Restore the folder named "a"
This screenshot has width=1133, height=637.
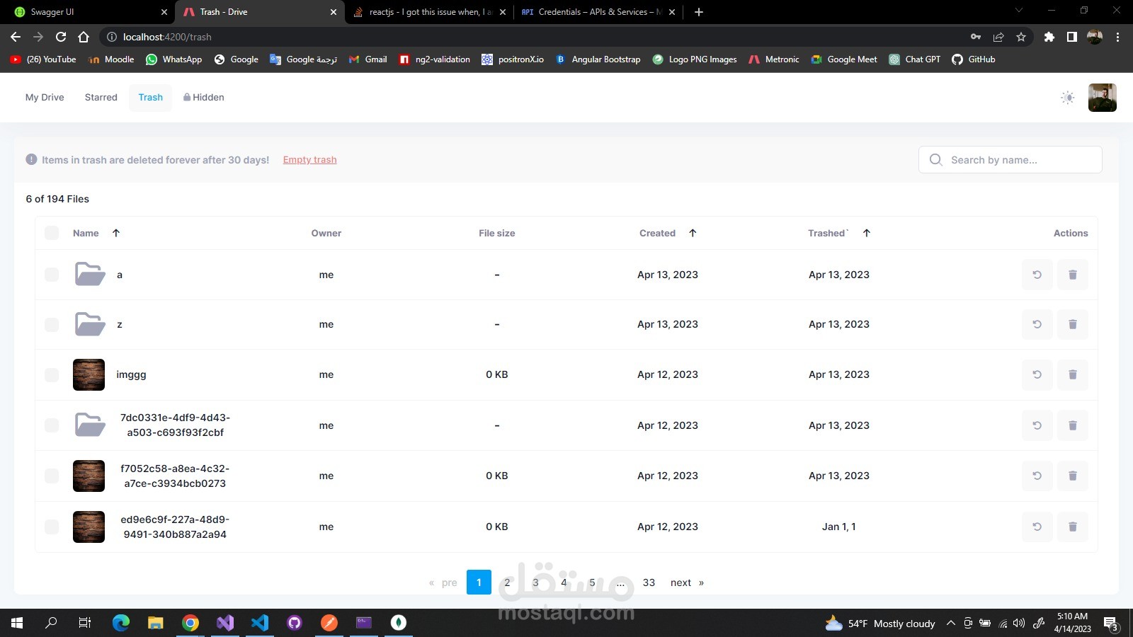click(1037, 275)
